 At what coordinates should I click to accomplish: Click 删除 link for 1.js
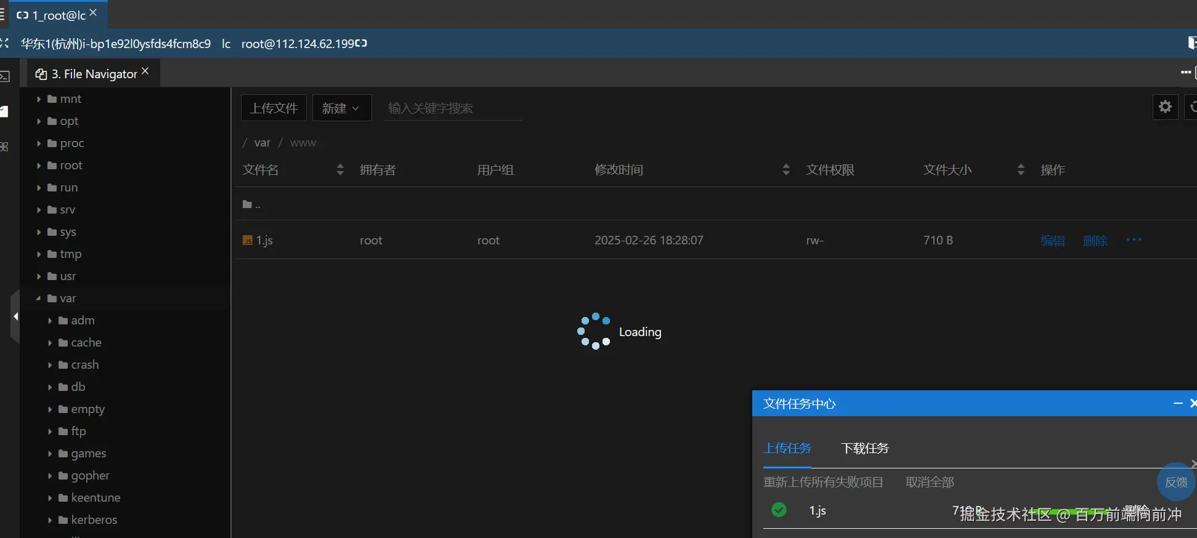(1095, 241)
